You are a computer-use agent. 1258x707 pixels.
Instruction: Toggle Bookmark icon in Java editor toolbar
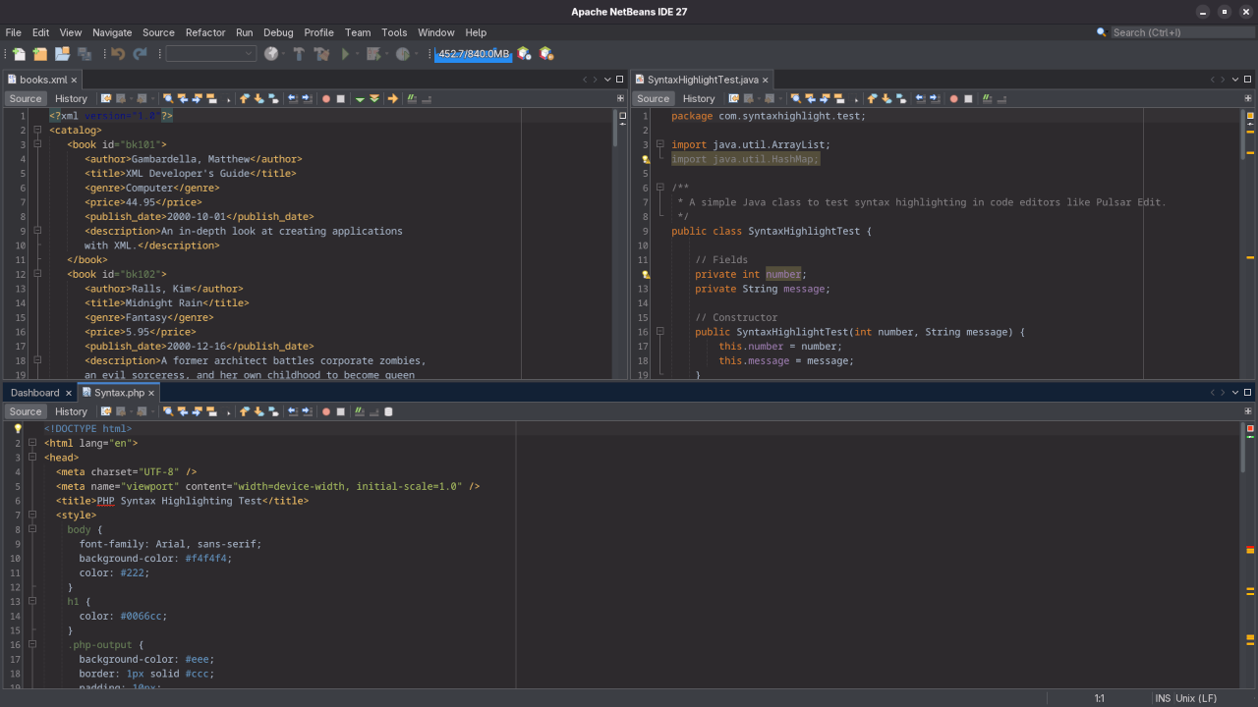point(900,98)
